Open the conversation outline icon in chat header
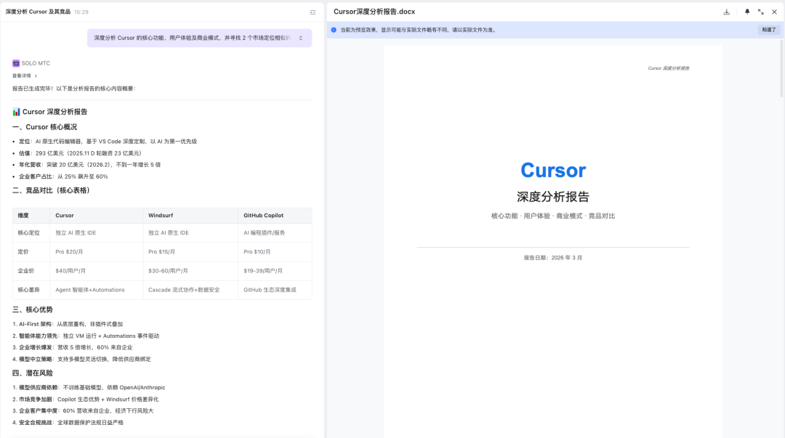785x438 pixels. click(311, 12)
